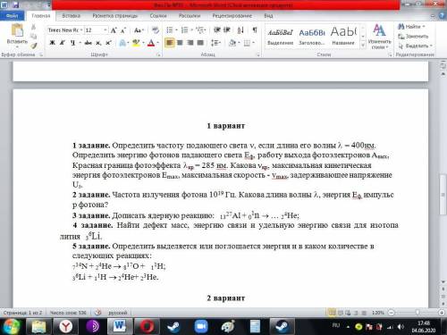Click Заменить to replace text
This screenshot has height=335, width=447.
pyautogui.click(x=413, y=36)
